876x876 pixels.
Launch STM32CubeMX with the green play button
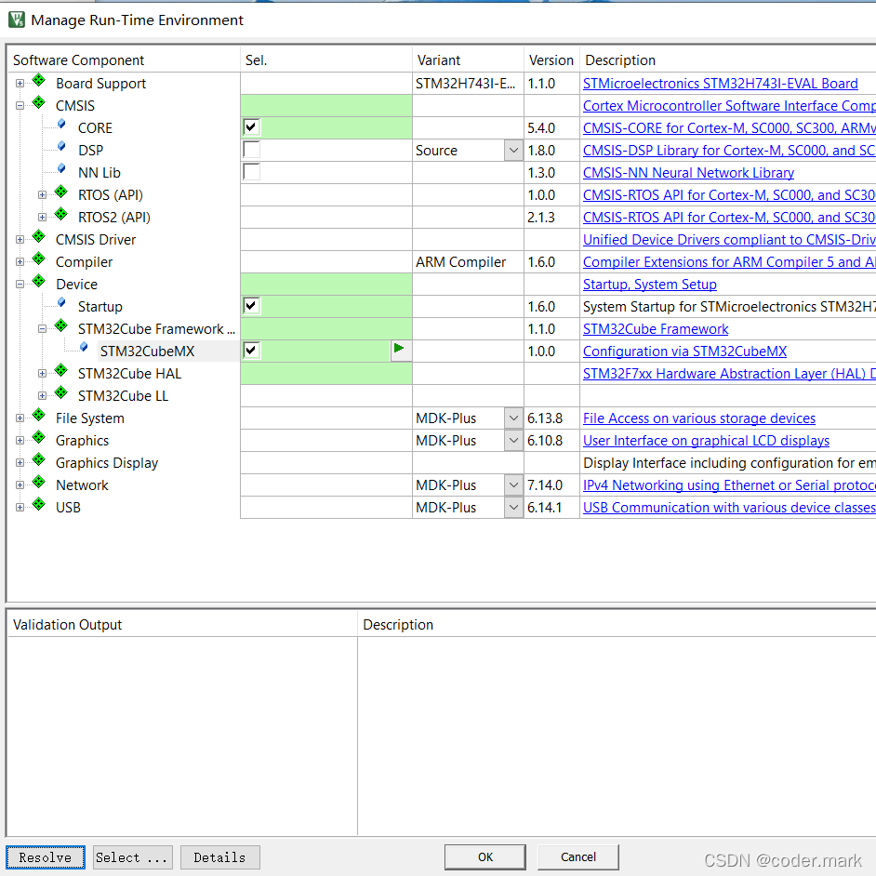tap(401, 351)
